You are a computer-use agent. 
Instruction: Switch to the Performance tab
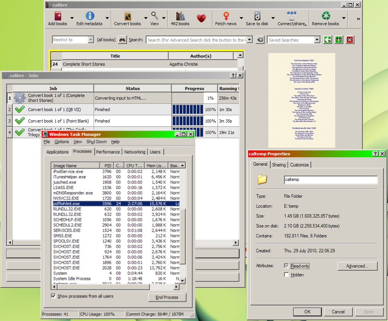[x=108, y=152]
